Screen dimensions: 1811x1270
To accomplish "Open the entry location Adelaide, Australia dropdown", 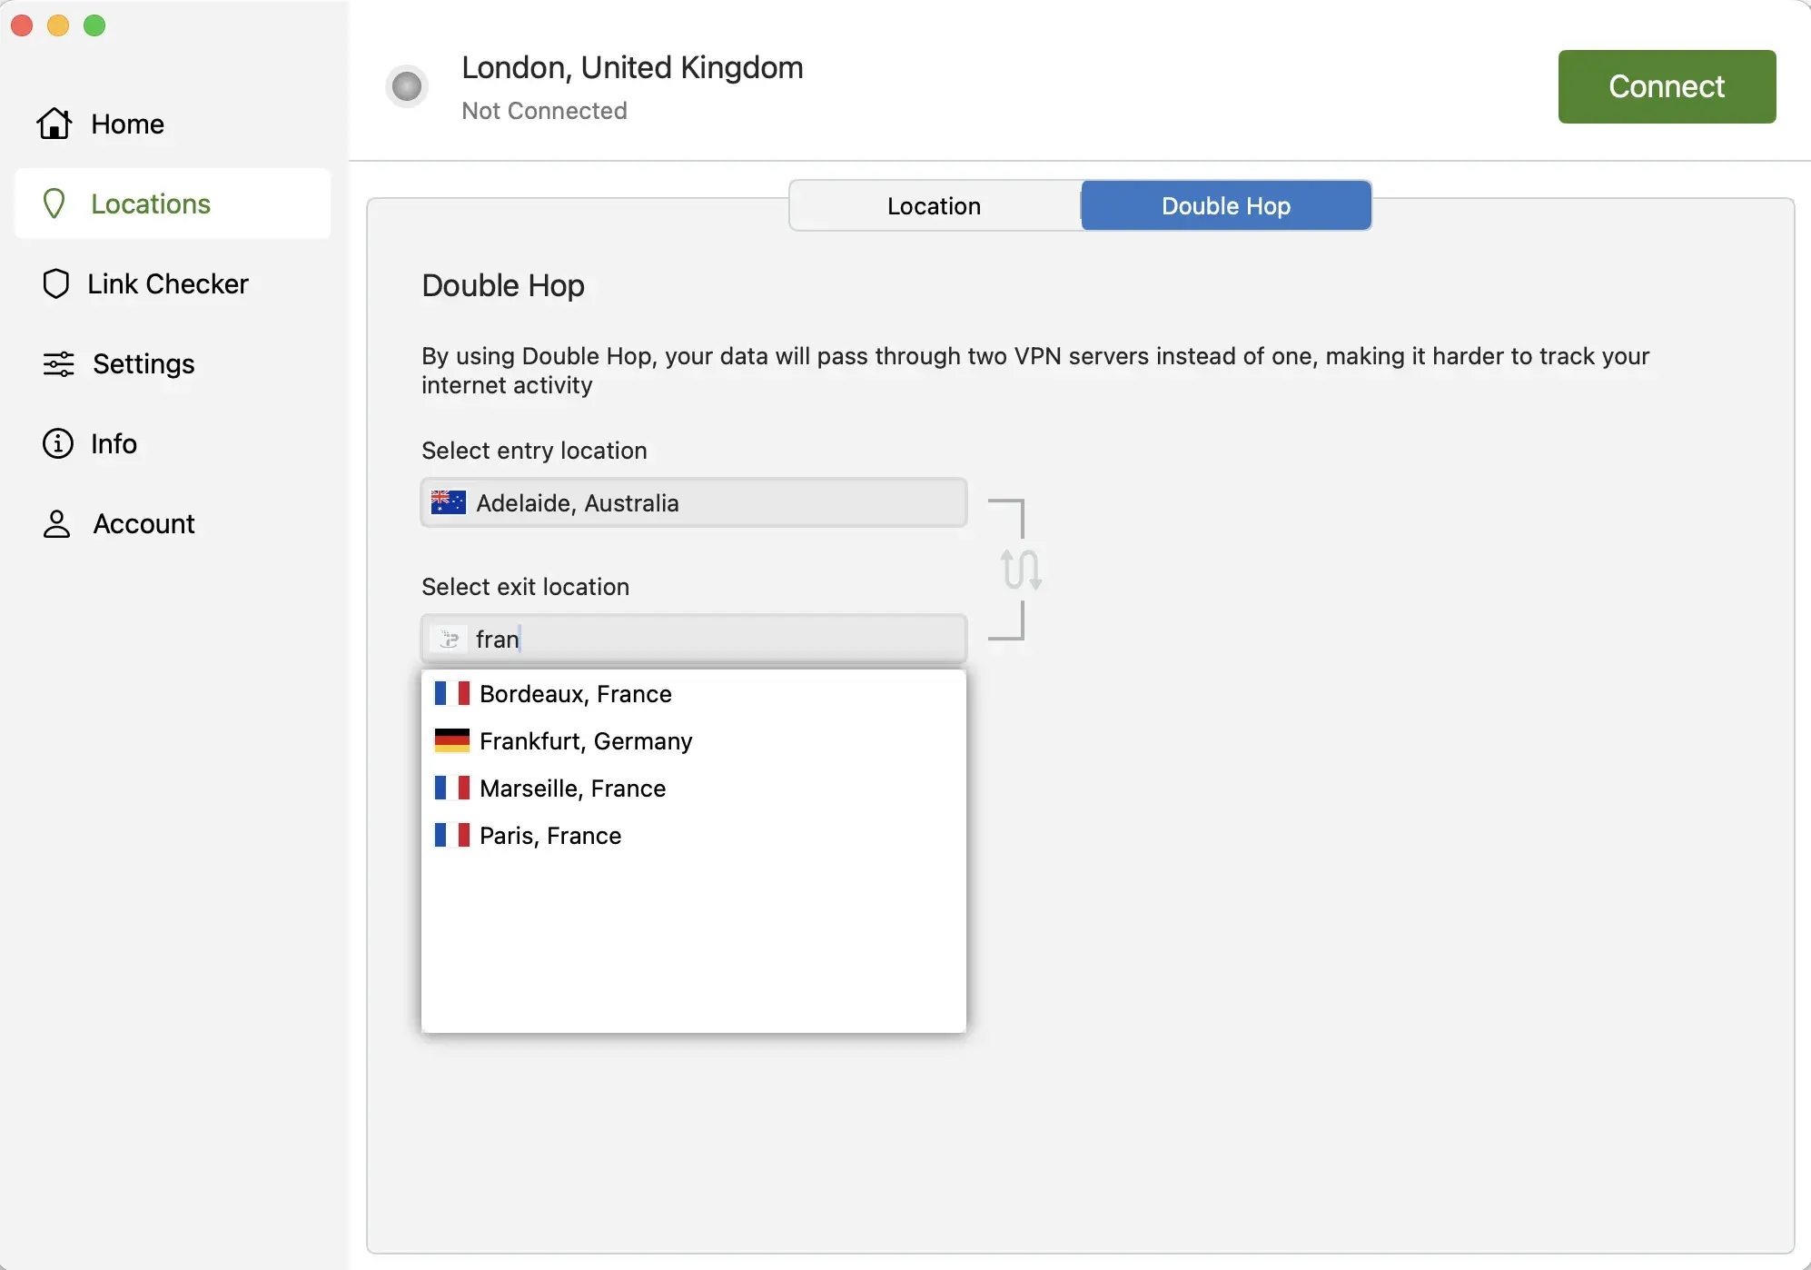I will 694,502.
